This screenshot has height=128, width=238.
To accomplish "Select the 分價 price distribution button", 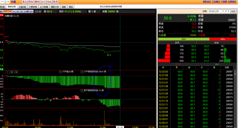I will pos(26,12).
